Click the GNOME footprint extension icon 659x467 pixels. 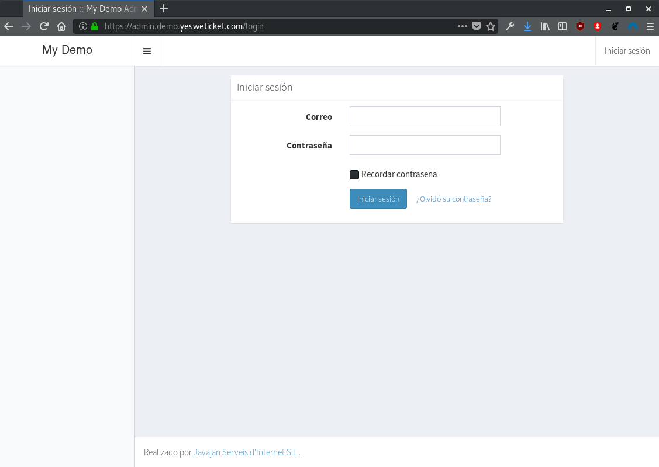[615, 26]
